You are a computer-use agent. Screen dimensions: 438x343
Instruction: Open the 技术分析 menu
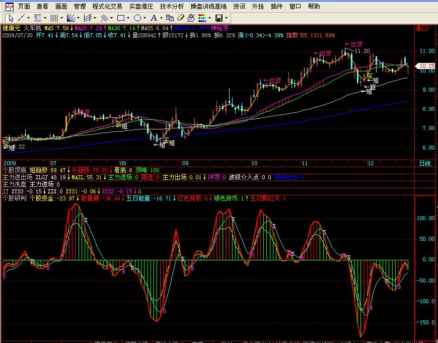point(172,7)
